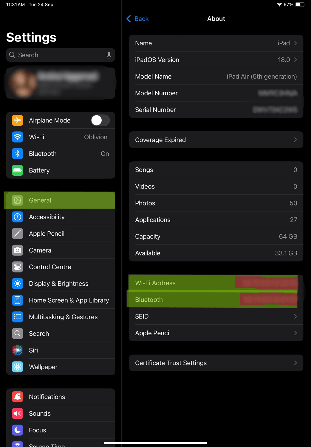
Task: Tap the battery indicator in status bar
Action: coord(300,4)
